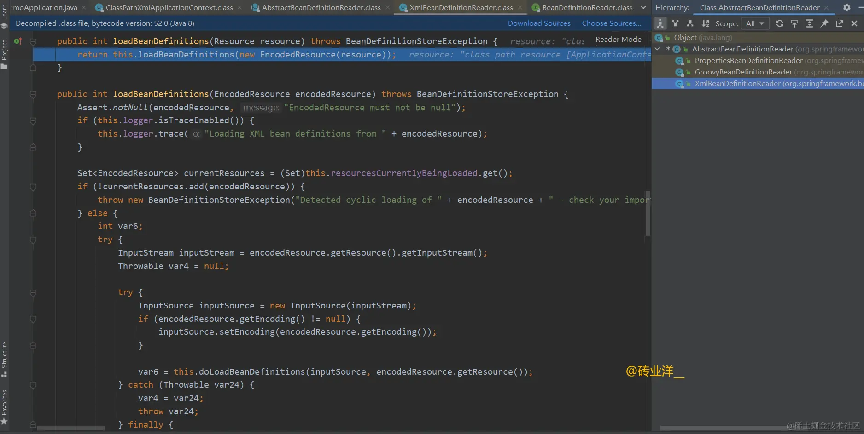Click class icon beside PropertiesBeanDefinitionReader
864x434 pixels.
click(679, 61)
